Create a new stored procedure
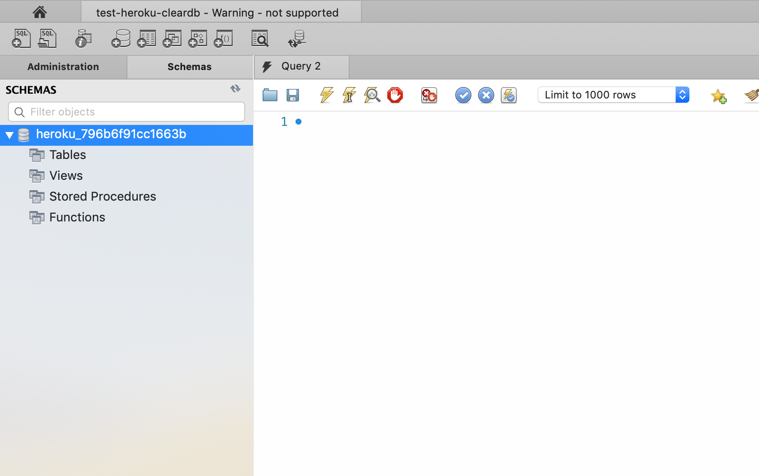Screen dimensions: 759x476 tap(198, 38)
